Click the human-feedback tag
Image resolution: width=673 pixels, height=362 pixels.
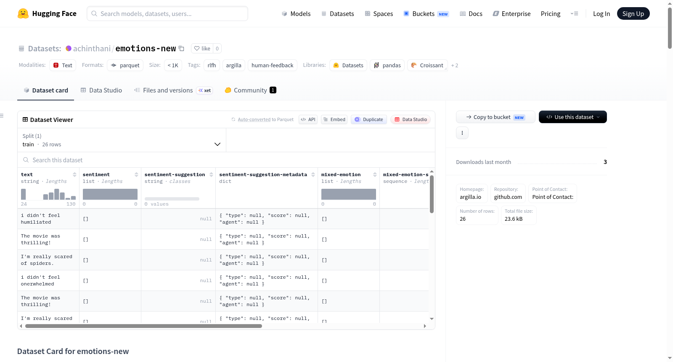coord(273,65)
